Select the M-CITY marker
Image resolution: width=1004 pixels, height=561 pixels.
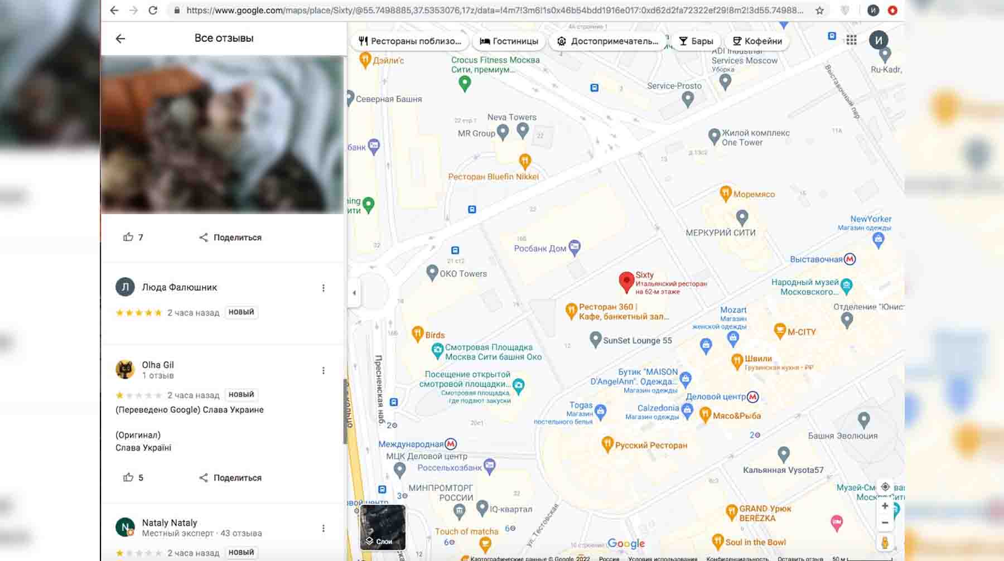pos(780,331)
